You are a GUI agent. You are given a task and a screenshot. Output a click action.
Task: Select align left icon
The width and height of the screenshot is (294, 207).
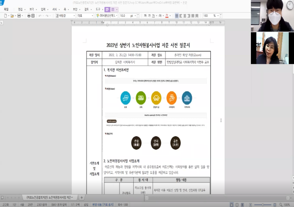click(181, 16)
